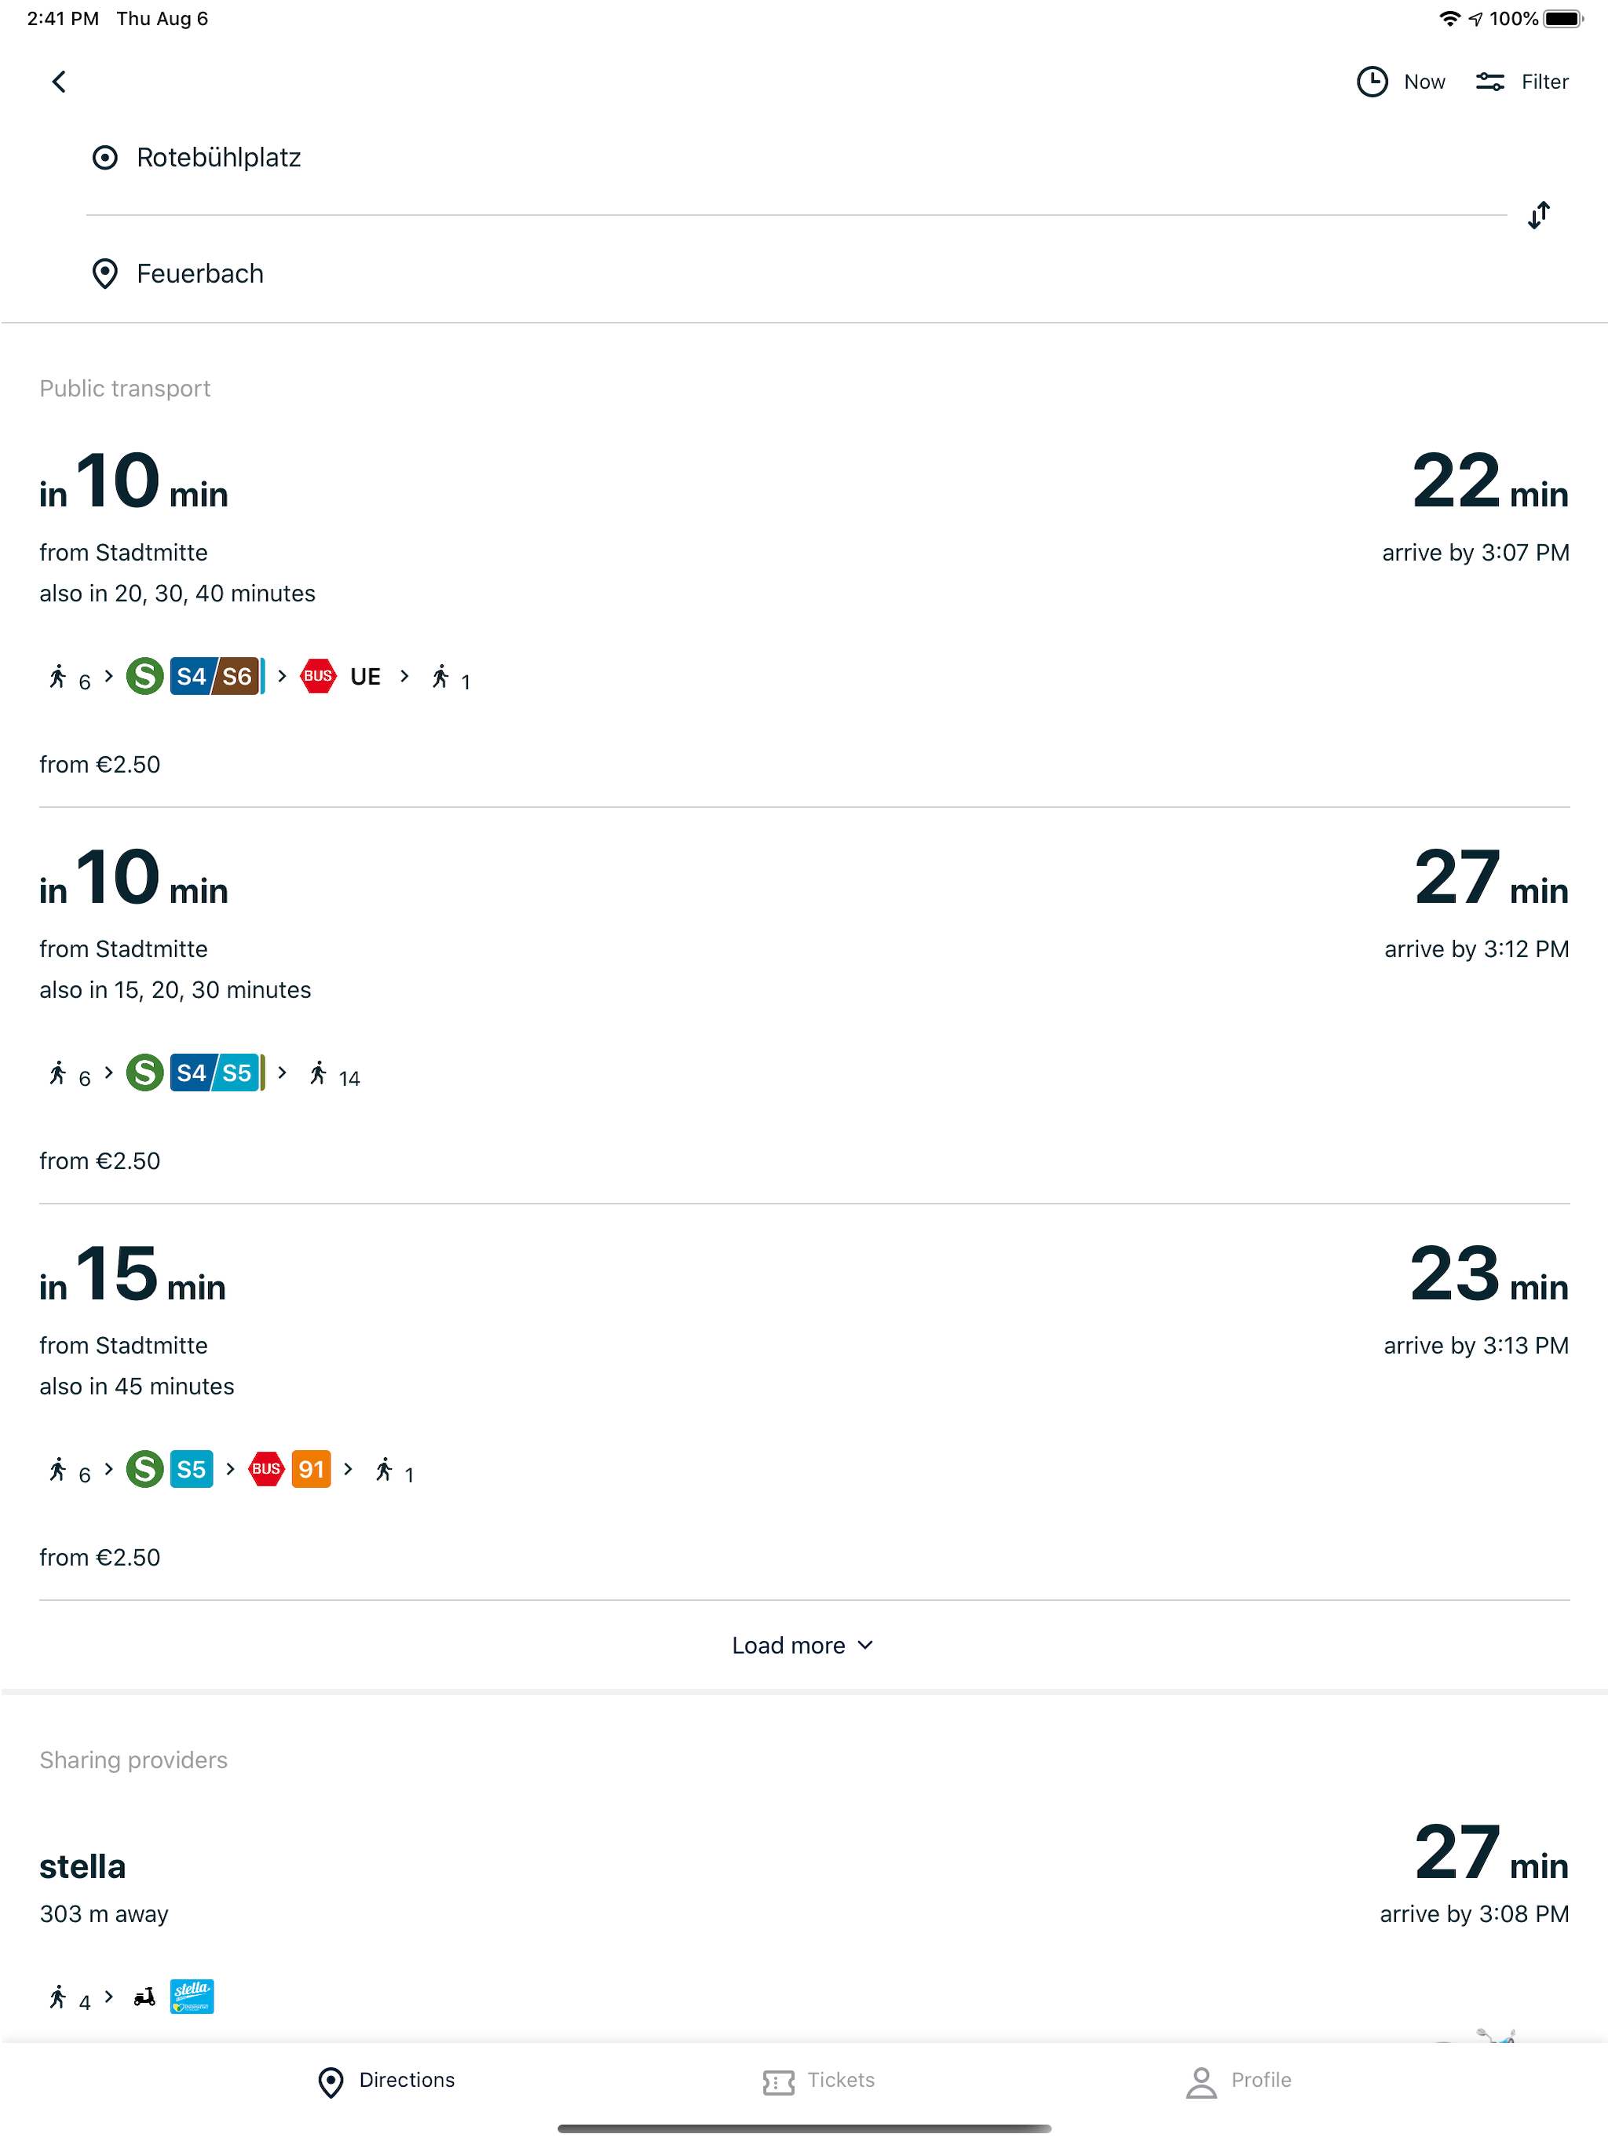
Task: Tap the S5 badge in the 23 min route
Action: pyautogui.click(x=191, y=1469)
